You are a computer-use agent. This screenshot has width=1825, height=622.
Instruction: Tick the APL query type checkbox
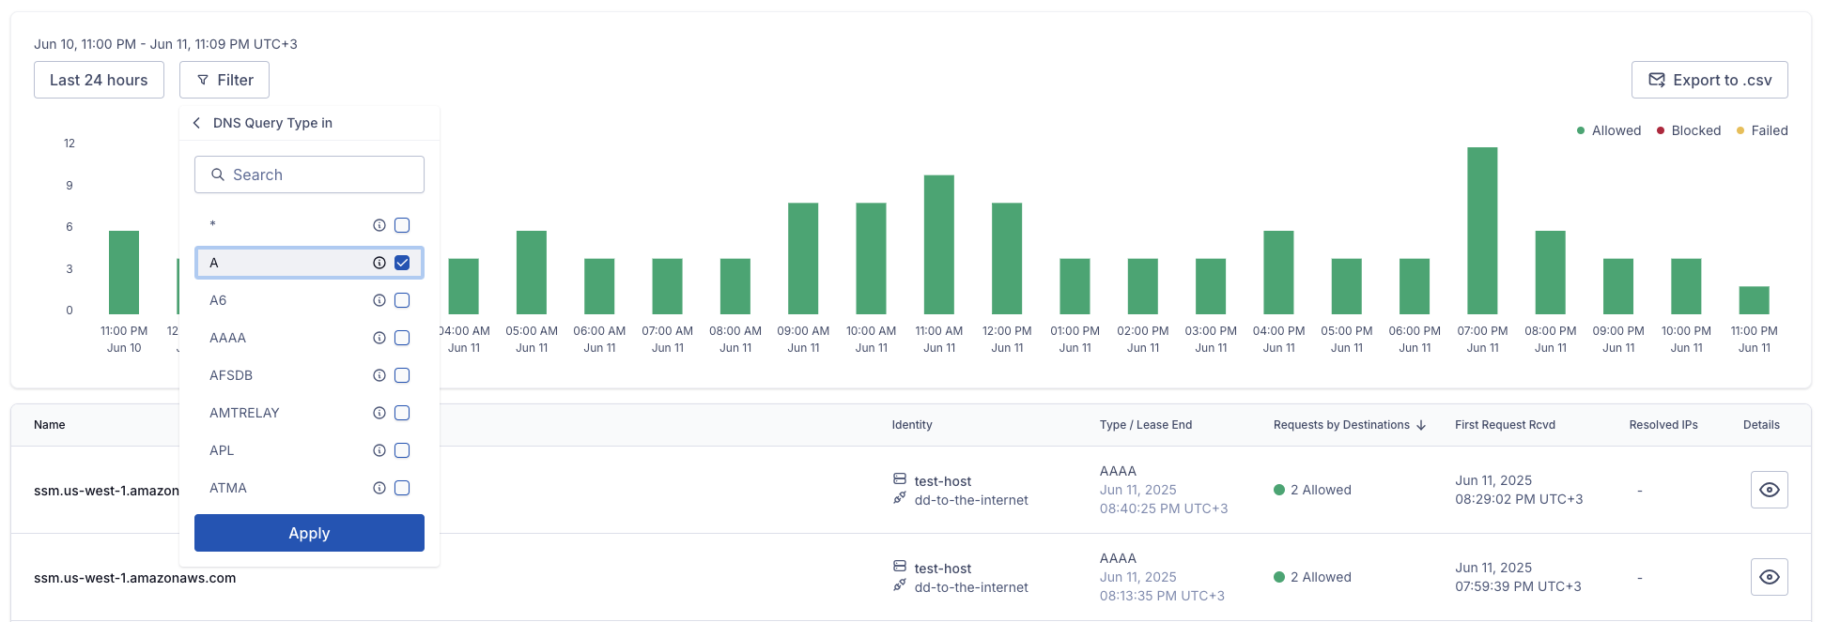[x=402, y=450]
